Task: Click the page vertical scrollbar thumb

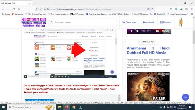Action: tap(194, 37)
